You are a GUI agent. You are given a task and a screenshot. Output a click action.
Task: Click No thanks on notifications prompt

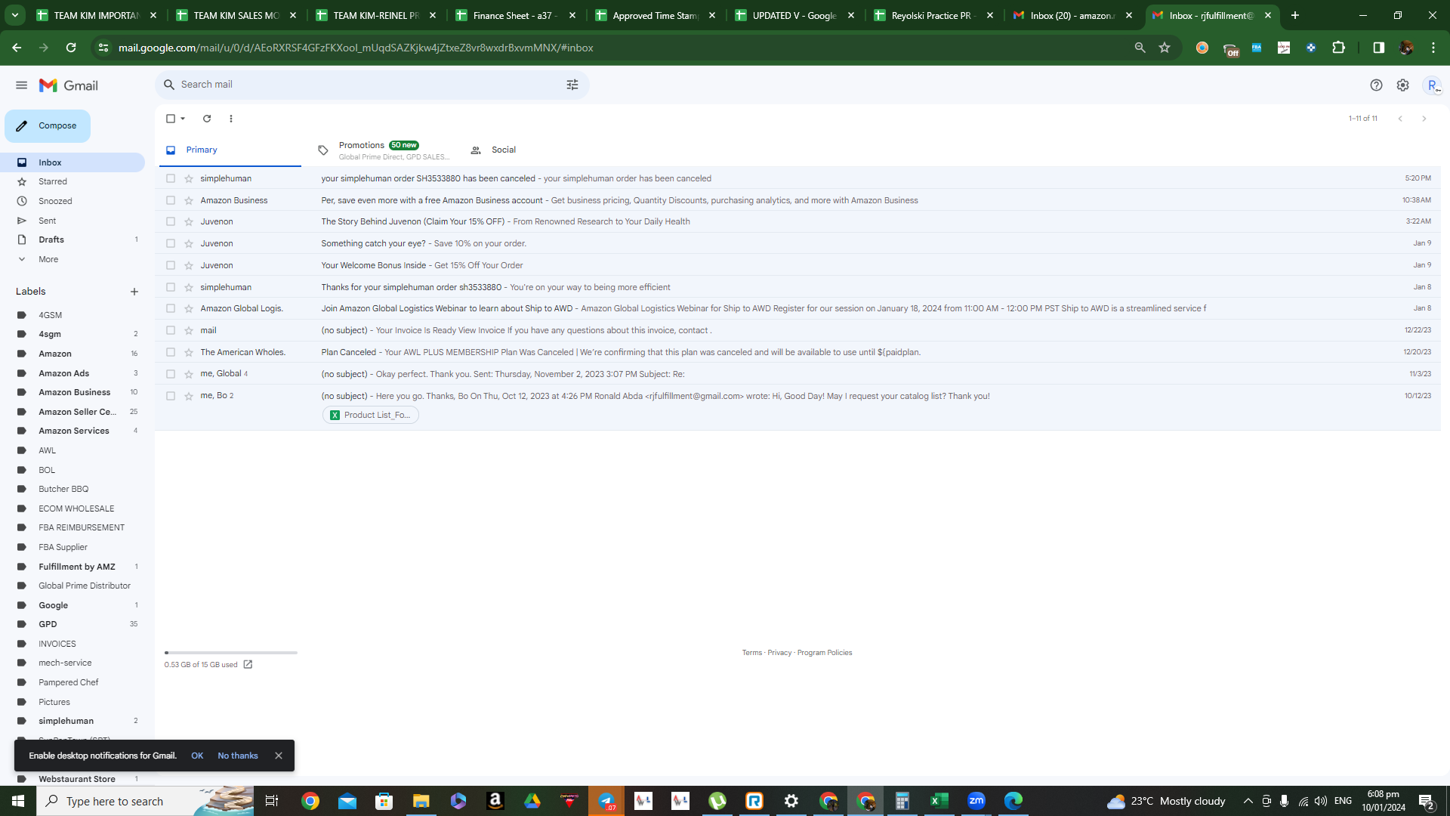pyautogui.click(x=238, y=756)
